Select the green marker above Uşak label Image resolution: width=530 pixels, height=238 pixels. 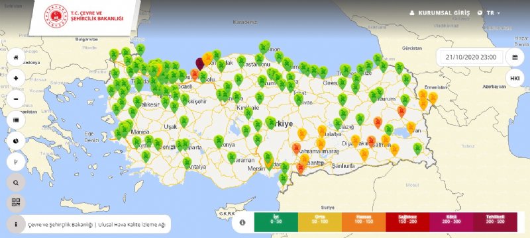pyautogui.click(x=184, y=122)
